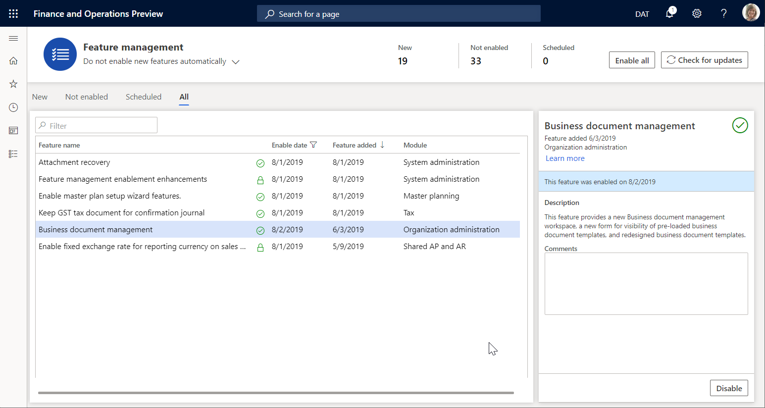The height and width of the screenshot is (408, 765).
Task: Open the Settings gear menu
Action: click(697, 14)
